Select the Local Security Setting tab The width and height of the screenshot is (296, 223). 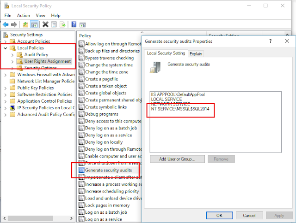click(x=166, y=53)
